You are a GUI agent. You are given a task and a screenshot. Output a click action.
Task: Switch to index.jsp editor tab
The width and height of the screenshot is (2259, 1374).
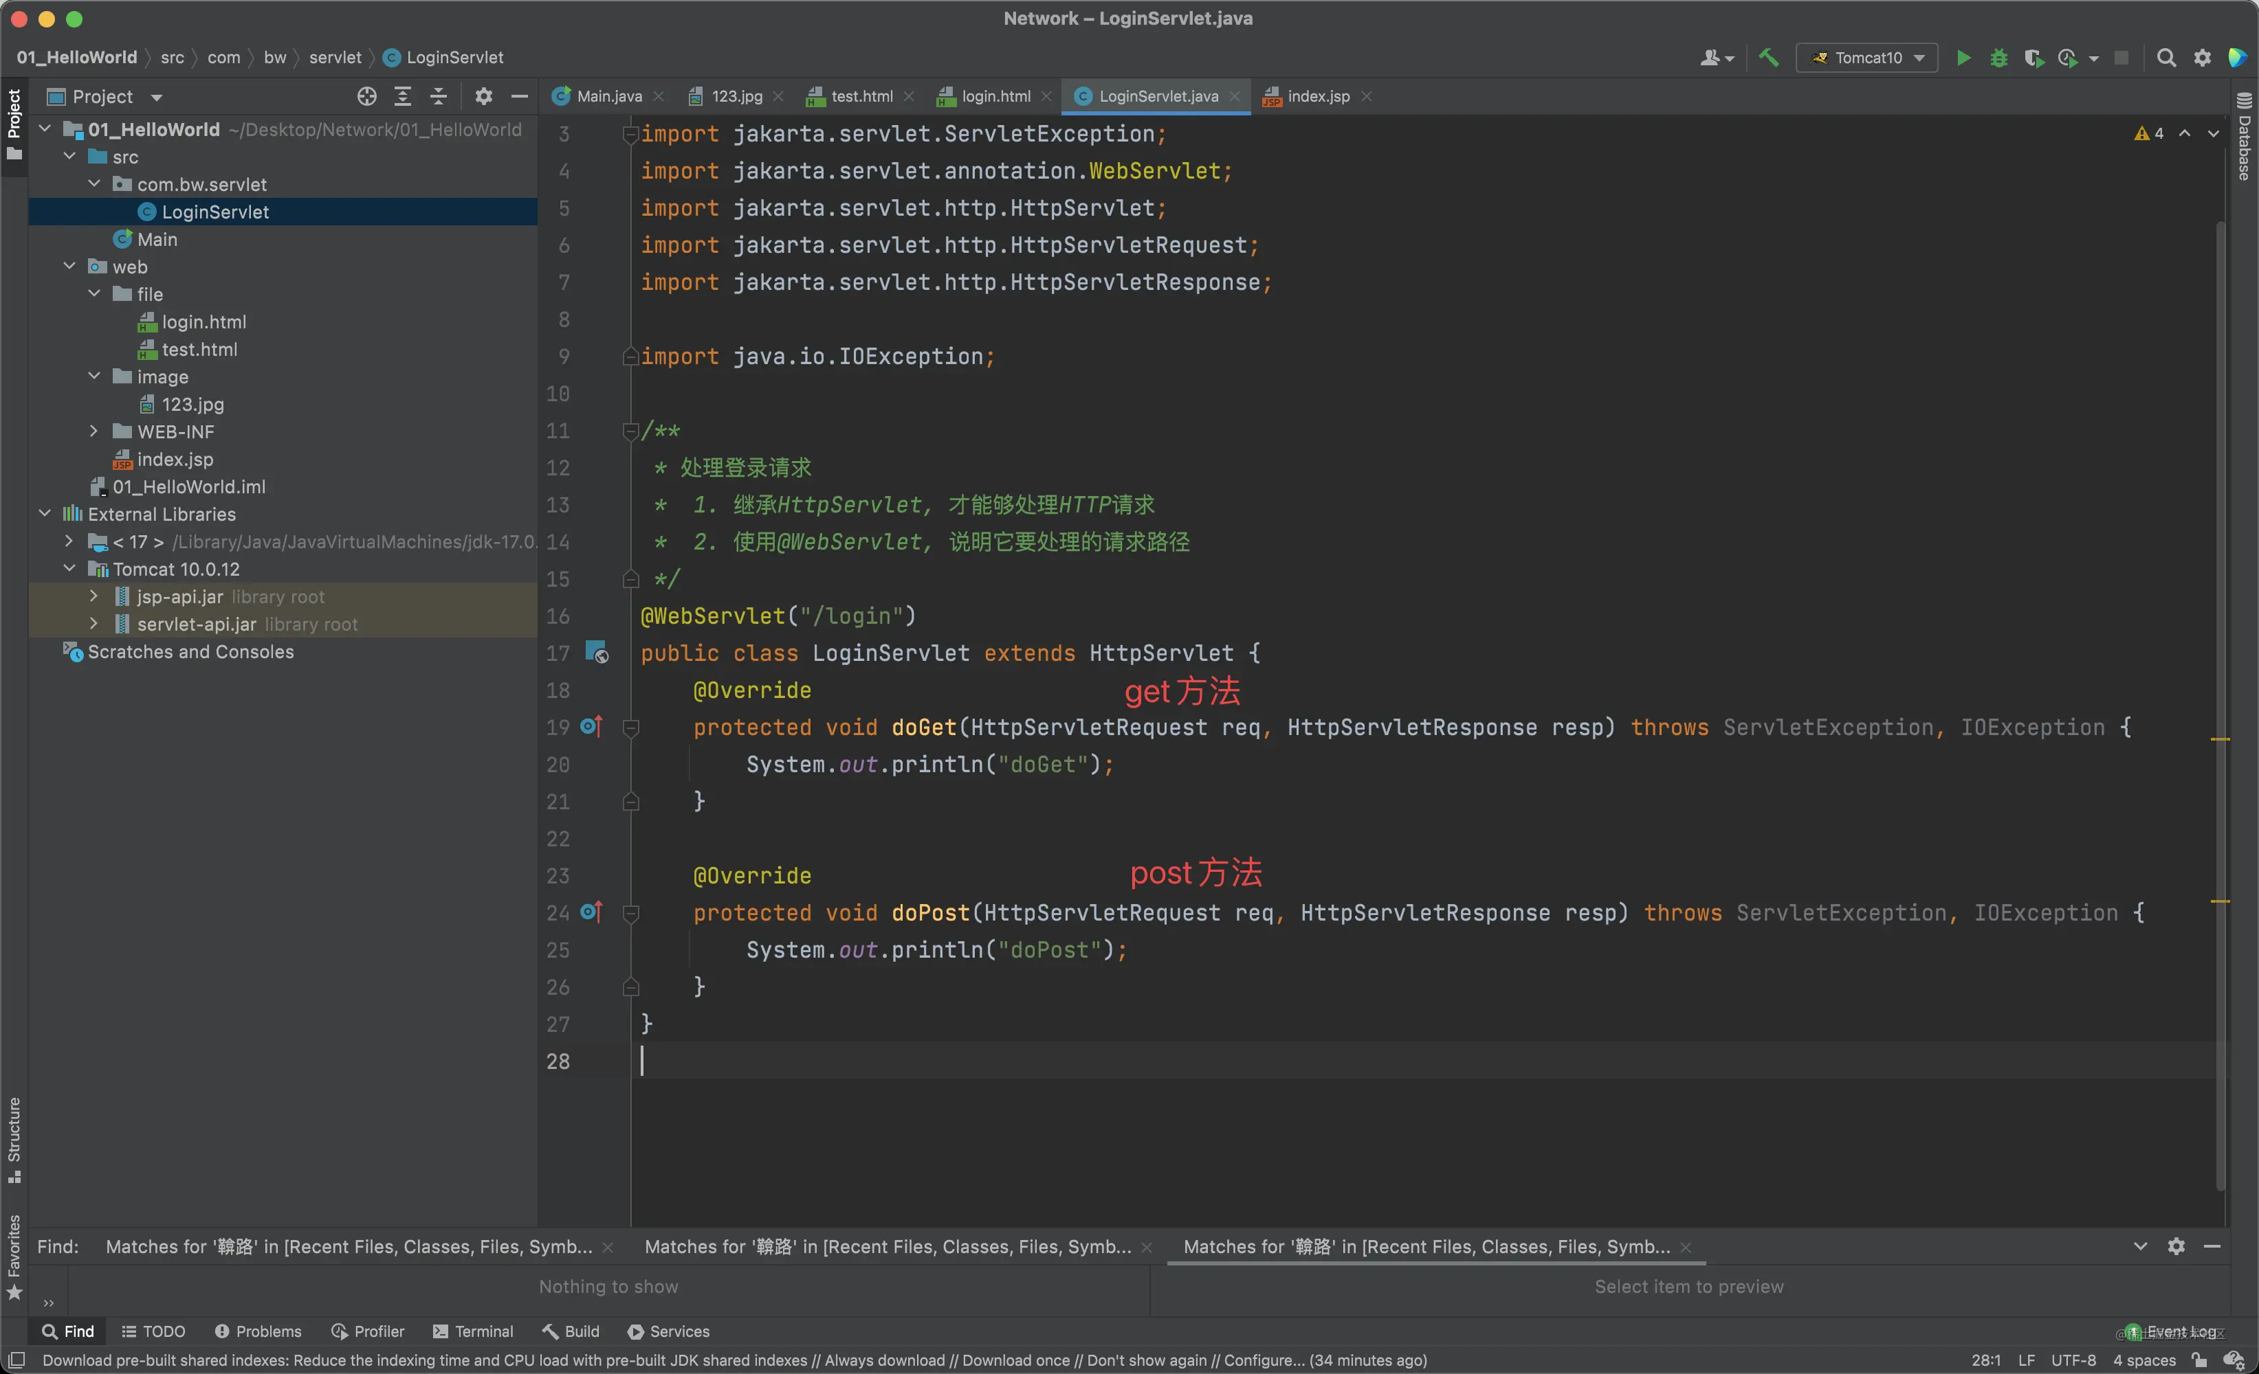click(x=1317, y=96)
